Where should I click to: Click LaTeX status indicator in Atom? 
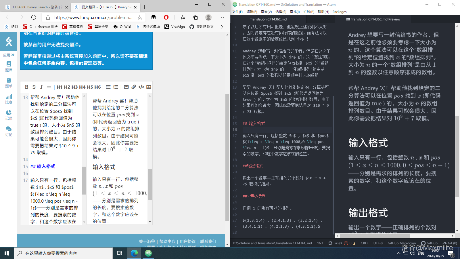335,243
